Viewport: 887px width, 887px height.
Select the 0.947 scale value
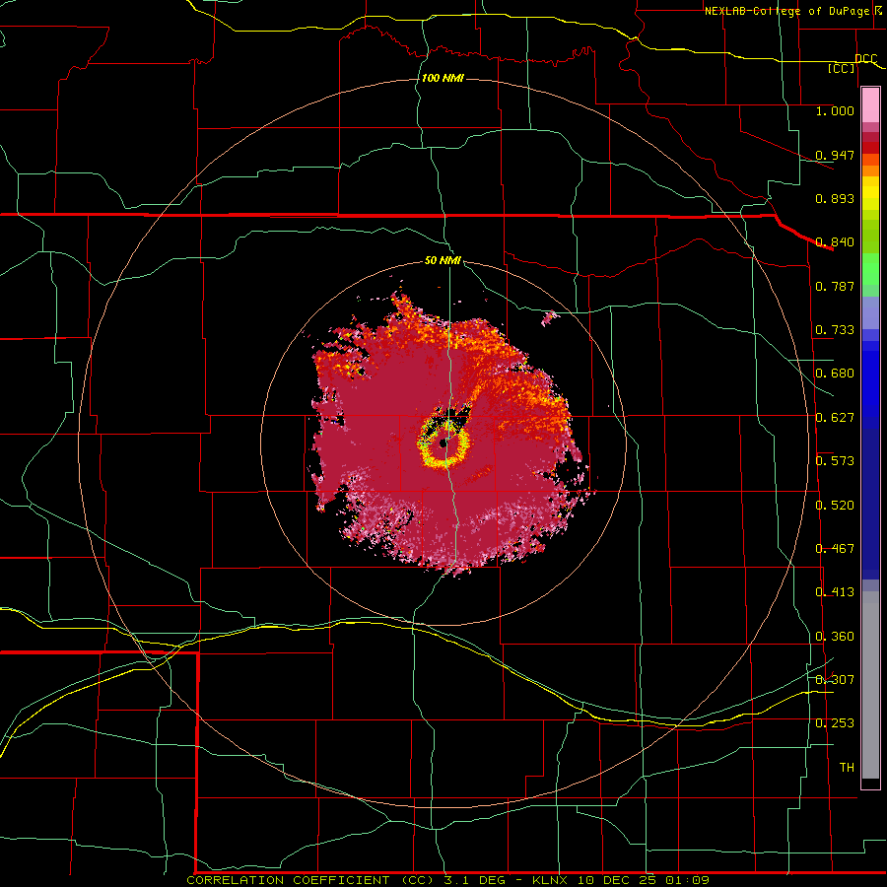835,155
